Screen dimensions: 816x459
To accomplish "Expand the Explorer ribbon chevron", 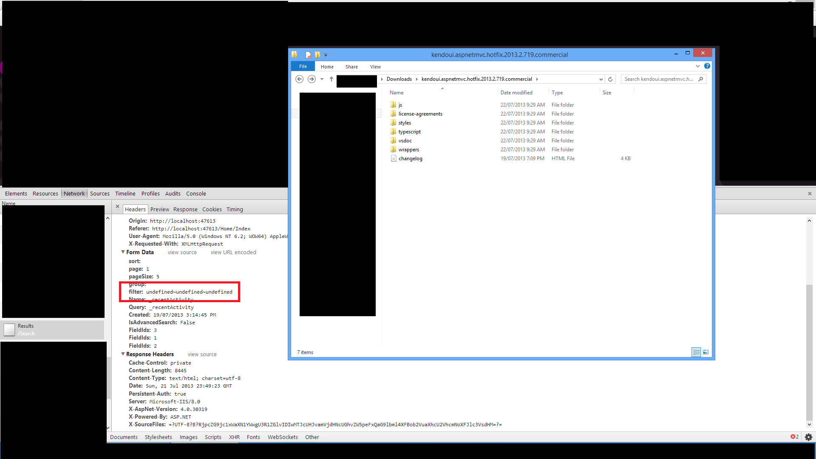I will pos(697,66).
